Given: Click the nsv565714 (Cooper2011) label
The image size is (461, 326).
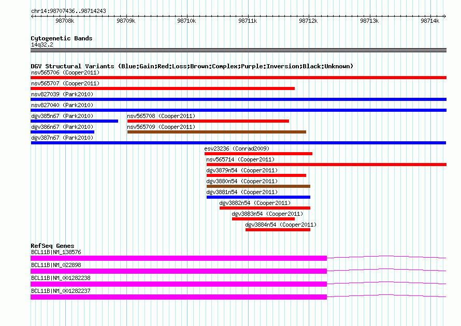Looking at the screenshot, I should 240,159.
